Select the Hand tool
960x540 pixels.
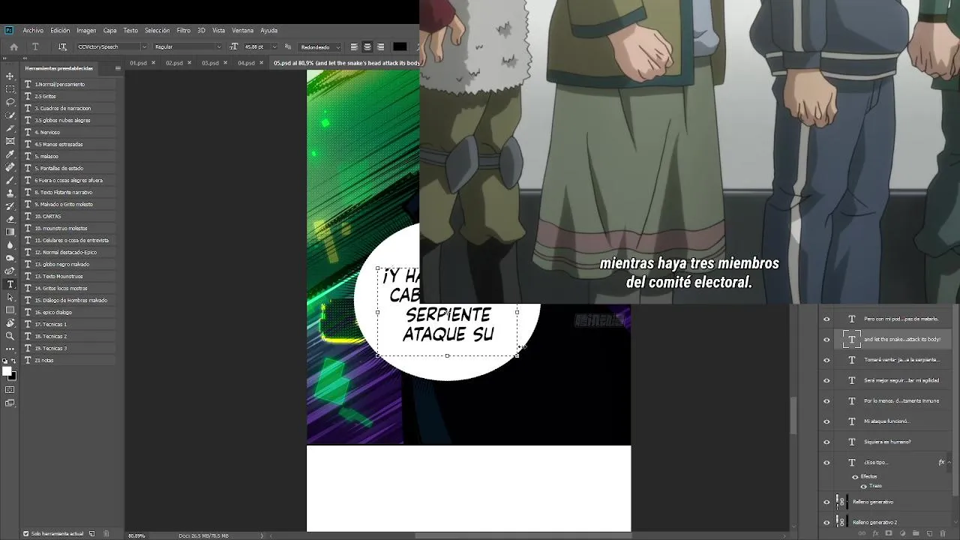point(10,323)
